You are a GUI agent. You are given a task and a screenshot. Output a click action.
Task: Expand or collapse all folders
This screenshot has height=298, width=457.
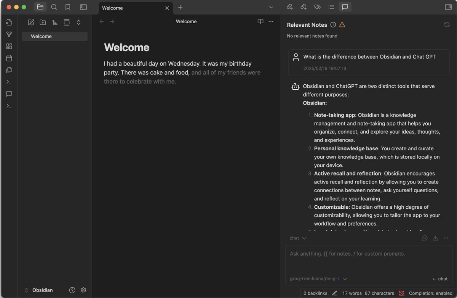[x=78, y=22]
